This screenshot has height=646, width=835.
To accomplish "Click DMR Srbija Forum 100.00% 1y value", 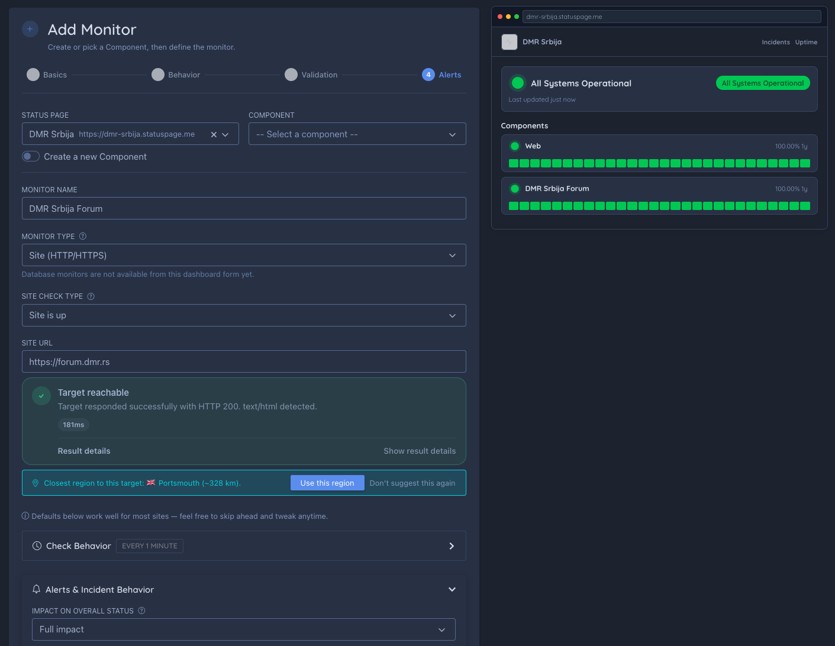I will pyautogui.click(x=791, y=189).
